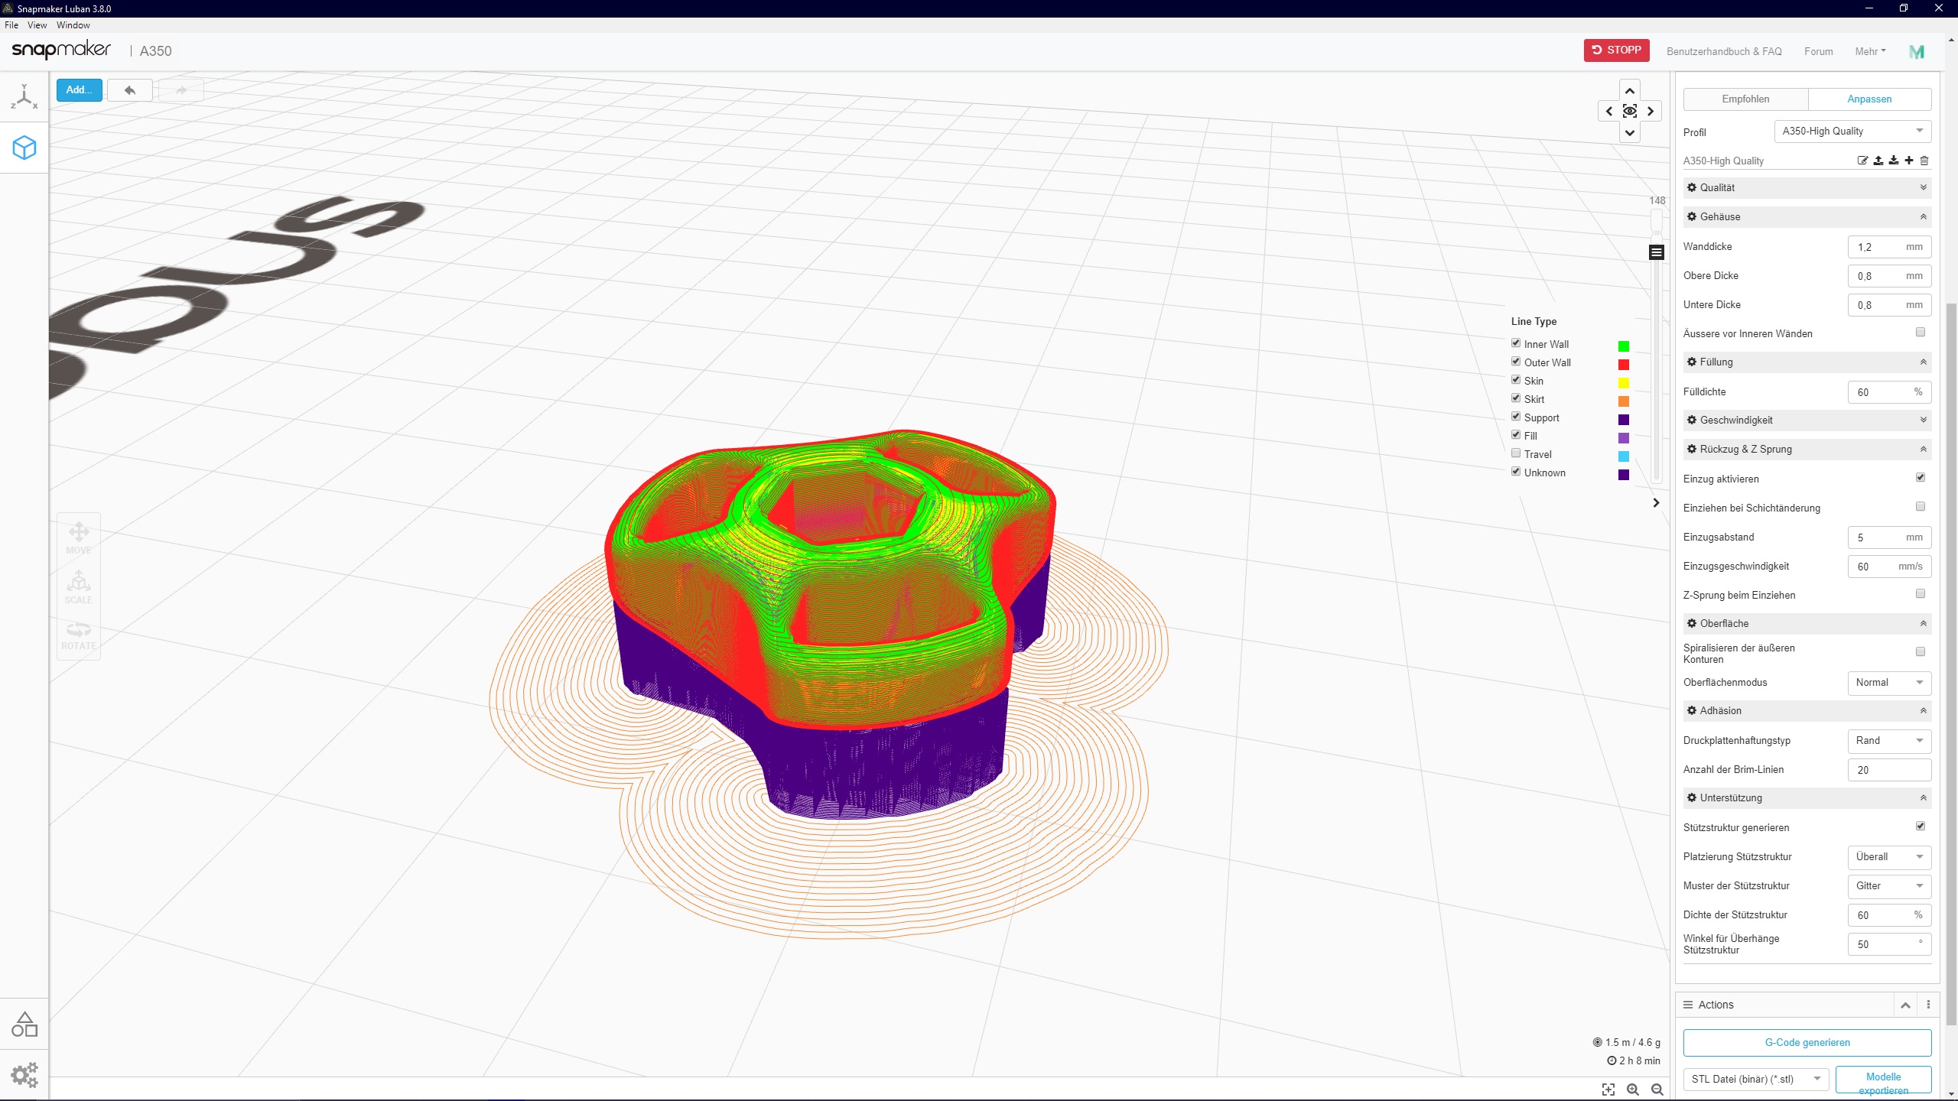Rotate camera view left arrow
This screenshot has height=1101, width=1958.
coord(1609,112)
